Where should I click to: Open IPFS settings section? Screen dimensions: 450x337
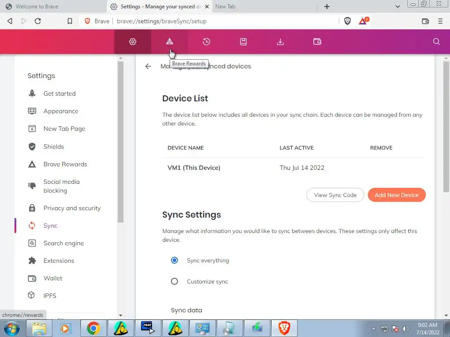click(50, 296)
